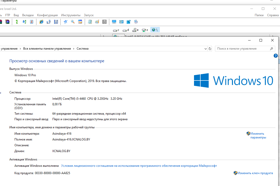Click the Intel Core i5-4460 processor value
The width and height of the screenshot is (280, 186).
coord(87,99)
